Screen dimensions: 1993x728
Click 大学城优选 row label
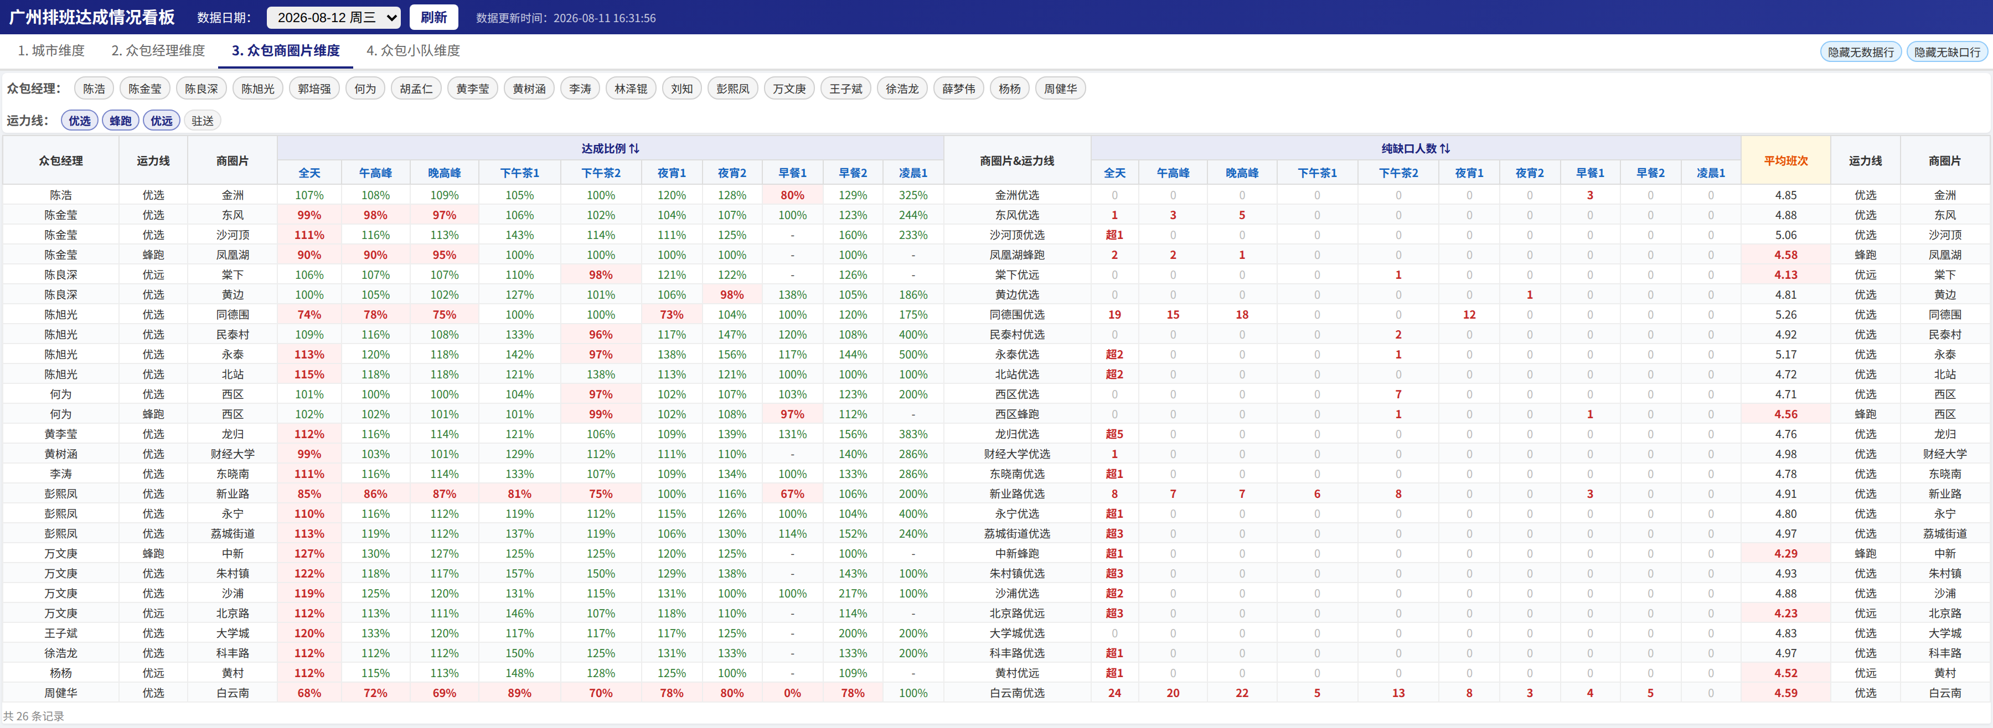1016,634
